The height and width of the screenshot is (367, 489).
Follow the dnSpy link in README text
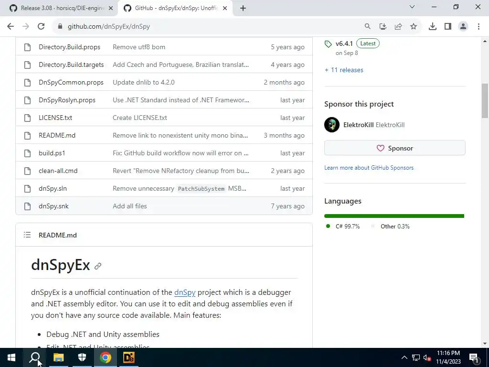tap(185, 292)
